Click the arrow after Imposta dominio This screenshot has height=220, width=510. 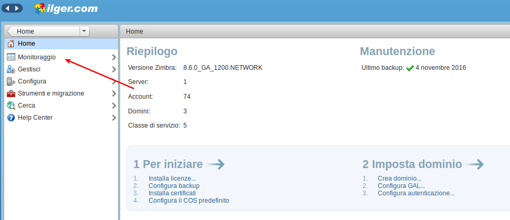[475, 164]
